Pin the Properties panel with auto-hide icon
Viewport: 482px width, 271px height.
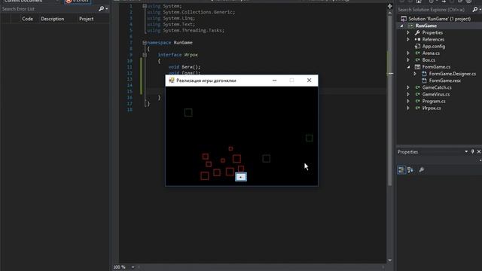(473, 151)
